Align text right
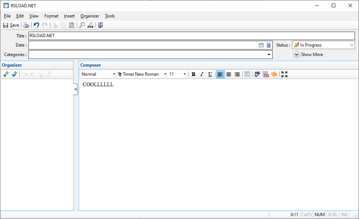 coord(237,74)
